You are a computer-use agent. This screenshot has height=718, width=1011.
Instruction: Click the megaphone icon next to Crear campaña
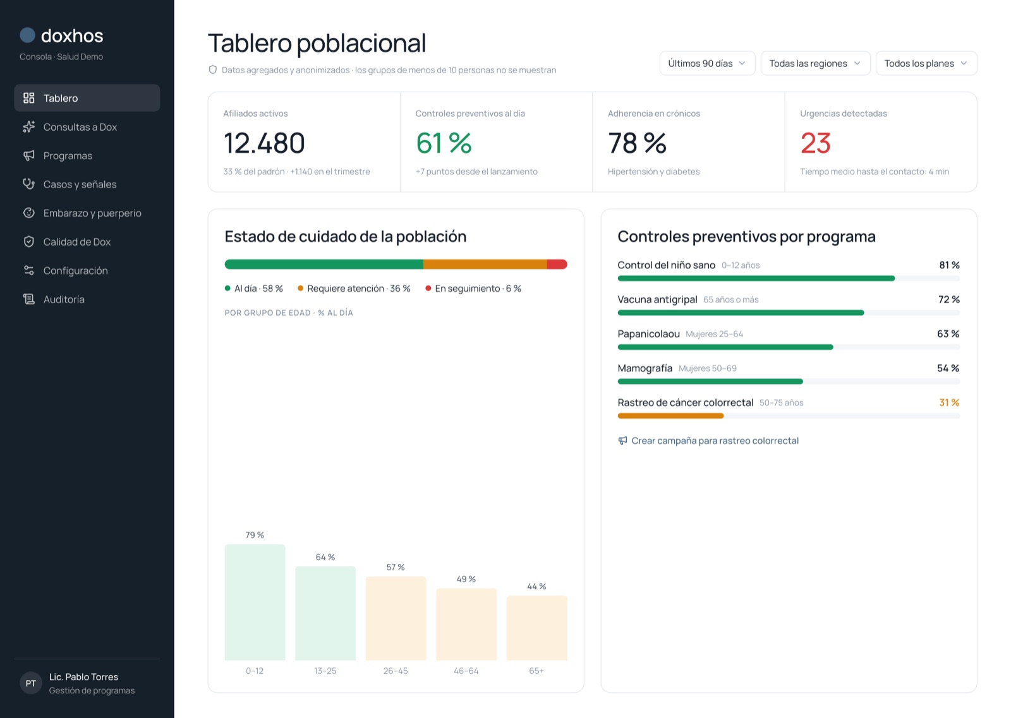tap(622, 441)
